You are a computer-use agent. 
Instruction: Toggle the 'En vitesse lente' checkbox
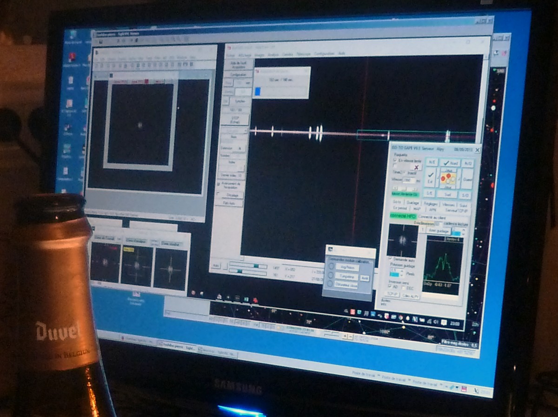(395, 160)
